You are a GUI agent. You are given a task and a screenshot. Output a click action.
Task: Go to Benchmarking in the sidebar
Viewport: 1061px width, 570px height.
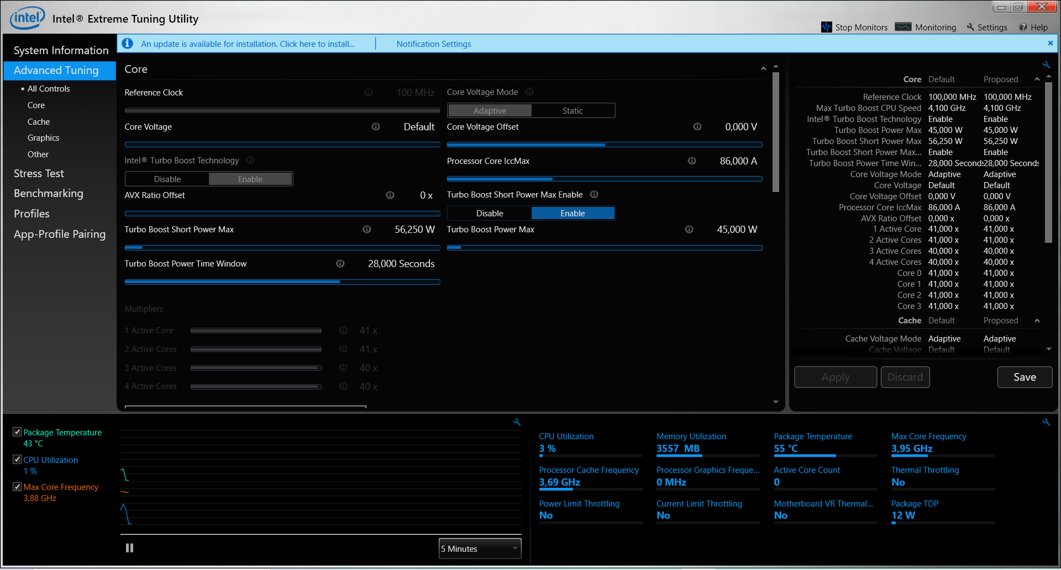49,194
